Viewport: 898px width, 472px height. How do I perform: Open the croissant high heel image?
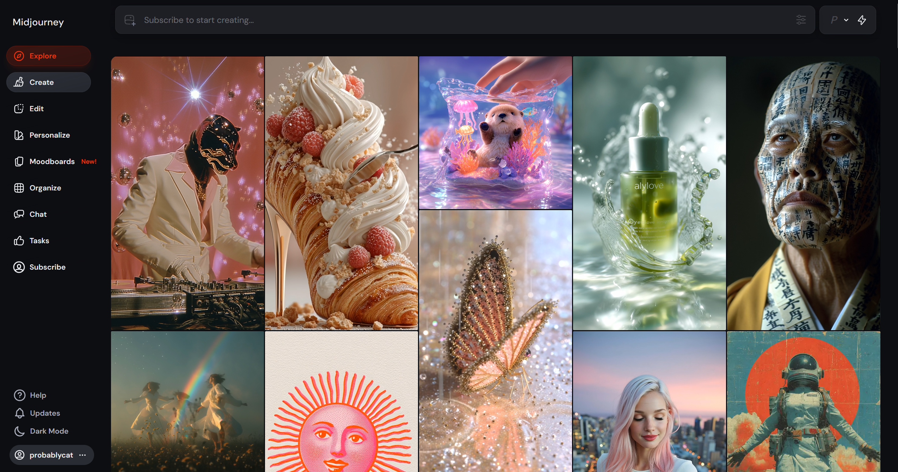pyautogui.click(x=341, y=193)
